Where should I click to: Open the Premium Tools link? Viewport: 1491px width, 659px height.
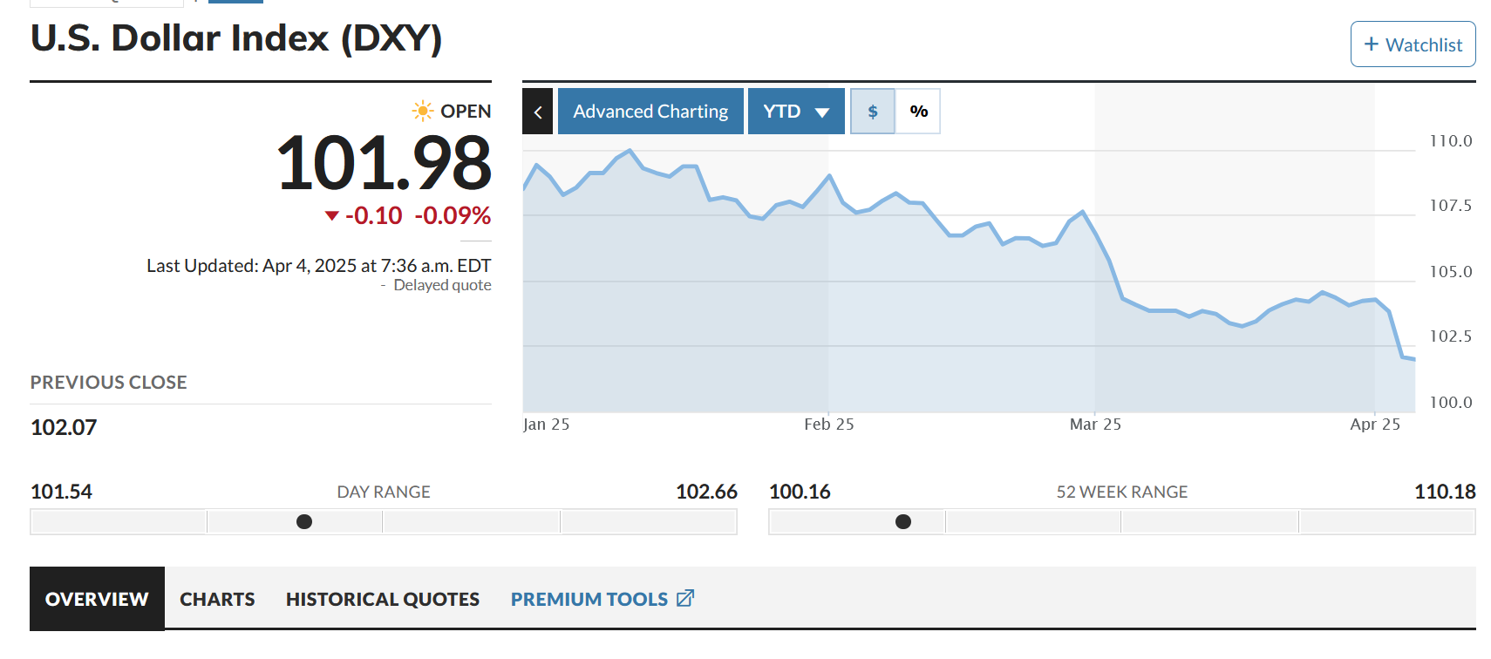click(x=589, y=599)
